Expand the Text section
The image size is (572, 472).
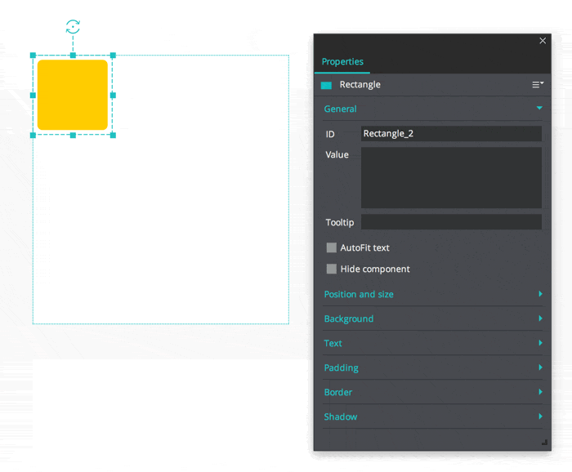540,343
